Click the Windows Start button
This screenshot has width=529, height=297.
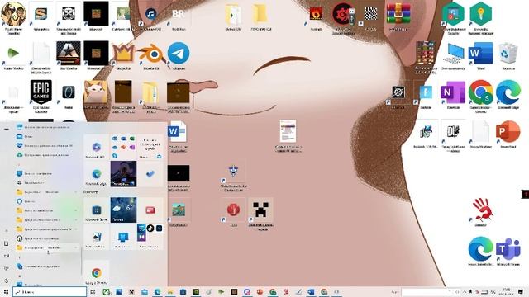6,292
